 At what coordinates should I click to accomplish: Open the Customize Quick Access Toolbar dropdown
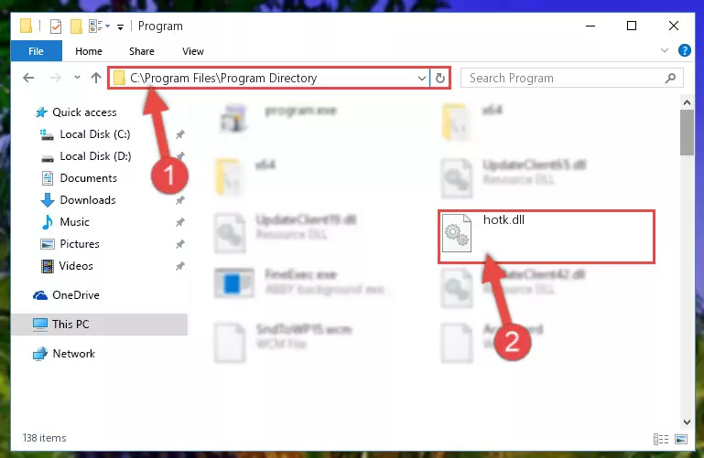(x=120, y=27)
